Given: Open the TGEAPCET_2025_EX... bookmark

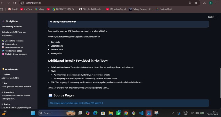Looking at the screenshot, I should pos(64,9).
